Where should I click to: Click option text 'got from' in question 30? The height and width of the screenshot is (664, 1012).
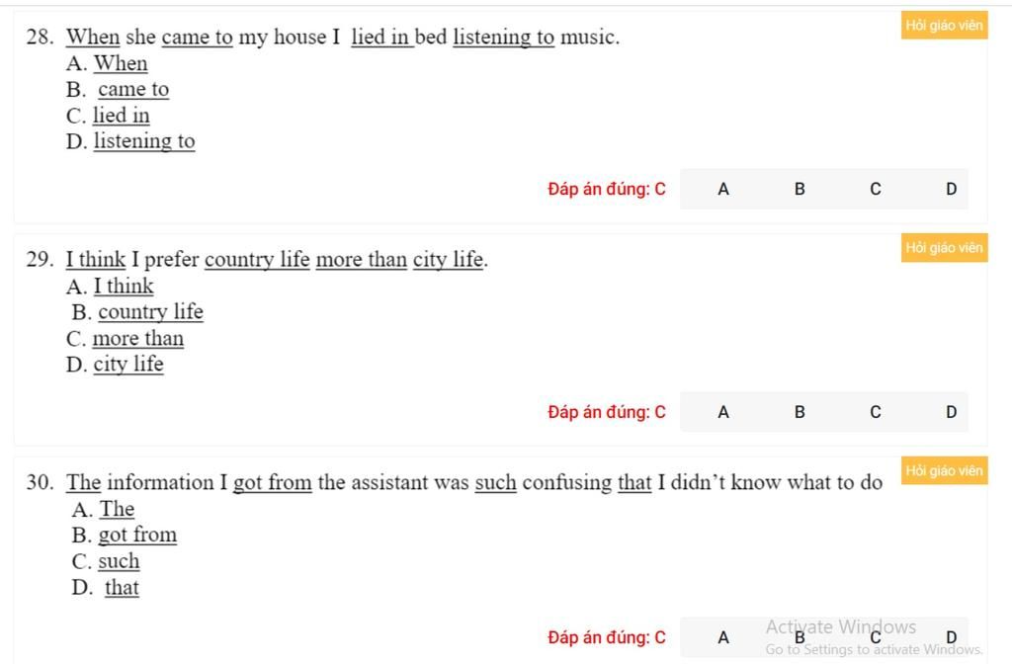click(x=137, y=536)
